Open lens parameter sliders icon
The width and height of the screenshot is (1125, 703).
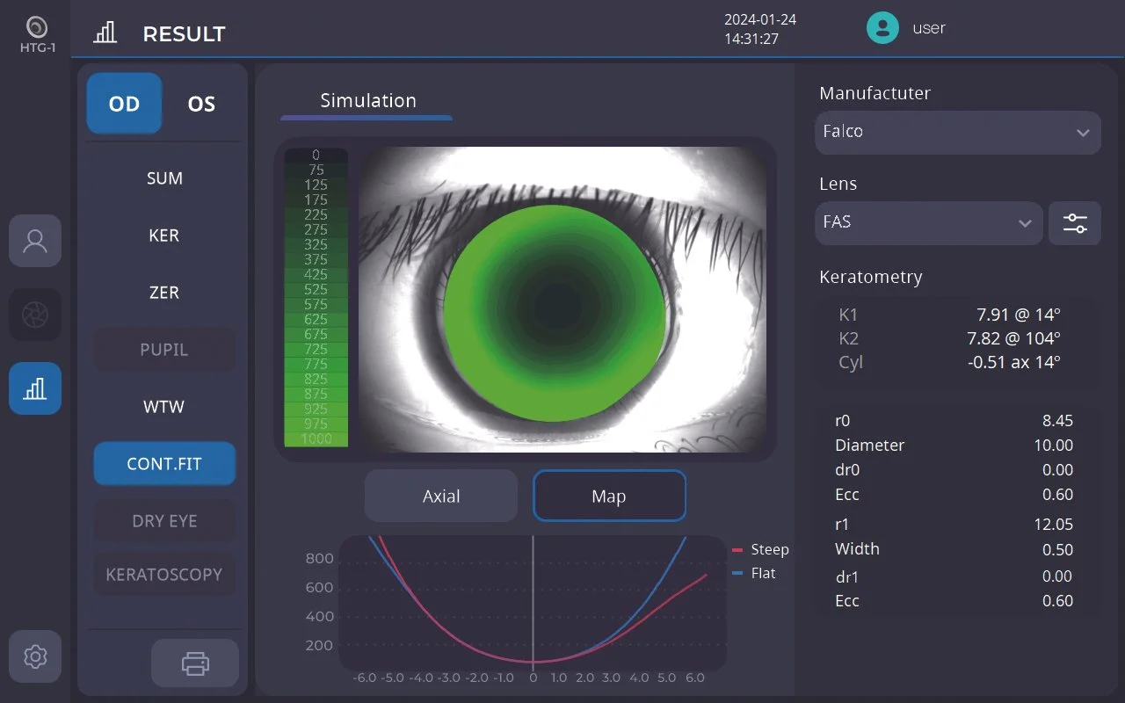pyautogui.click(x=1075, y=223)
